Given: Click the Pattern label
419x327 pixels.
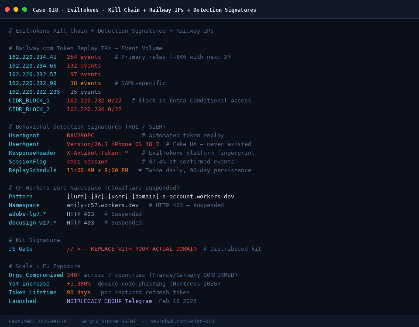Looking at the screenshot, I should 21,197.
